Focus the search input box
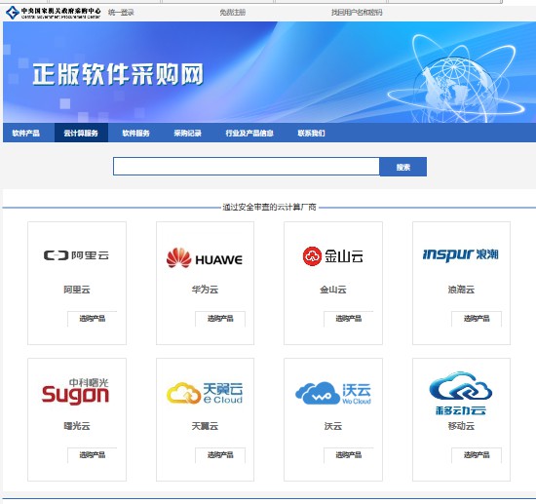 click(x=247, y=167)
